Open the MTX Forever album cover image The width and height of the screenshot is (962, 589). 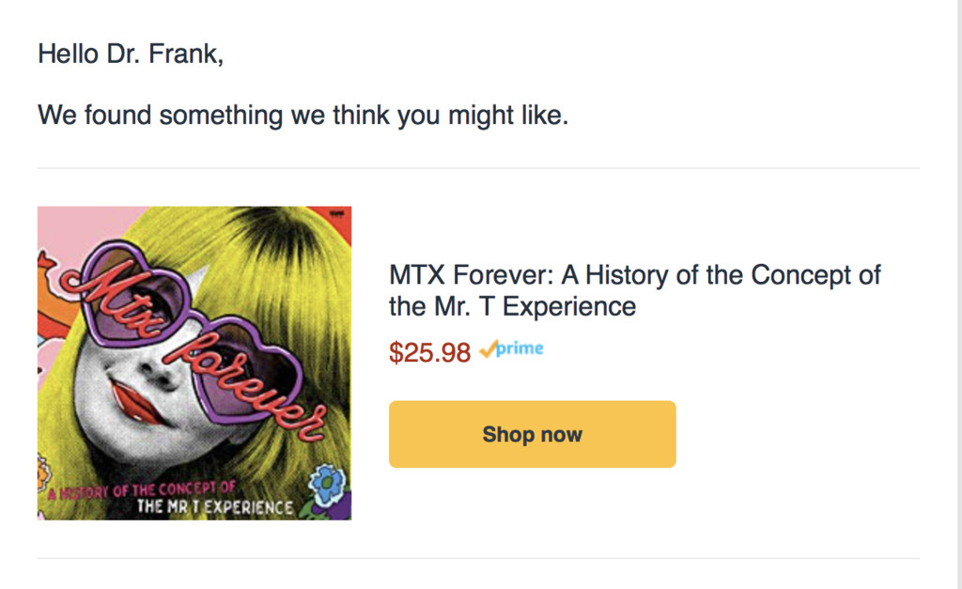click(194, 363)
